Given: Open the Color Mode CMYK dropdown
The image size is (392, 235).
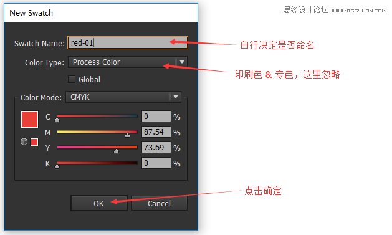Looking at the screenshot, I should coord(123,97).
